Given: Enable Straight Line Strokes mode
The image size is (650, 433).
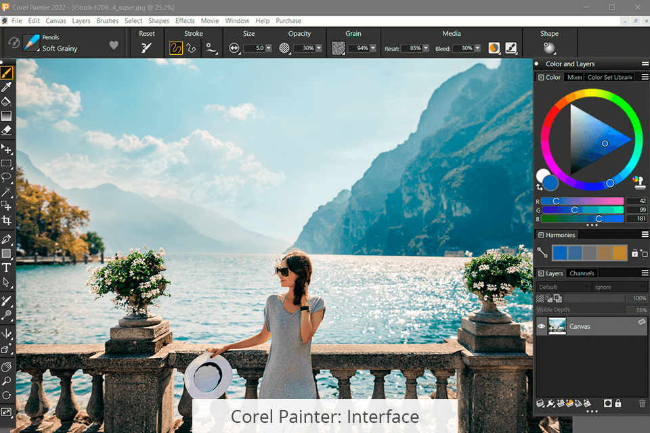Looking at the screenshot, I should [191, 48].
